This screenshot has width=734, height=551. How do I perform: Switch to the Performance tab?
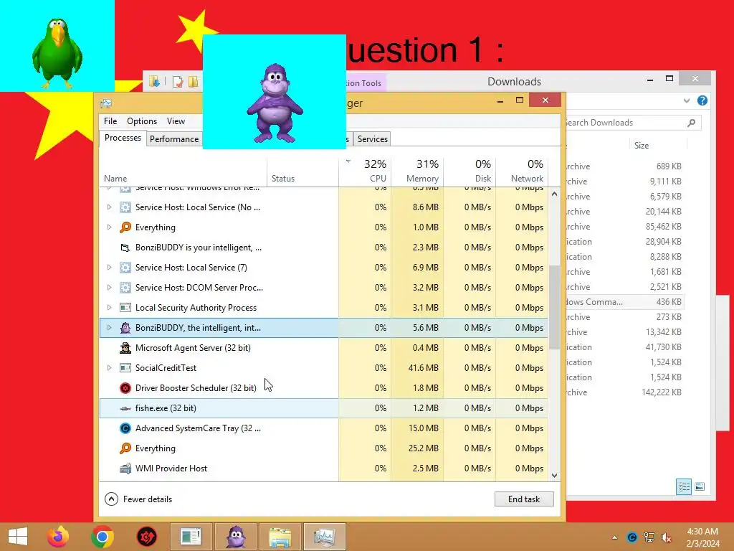click(174, 139)
